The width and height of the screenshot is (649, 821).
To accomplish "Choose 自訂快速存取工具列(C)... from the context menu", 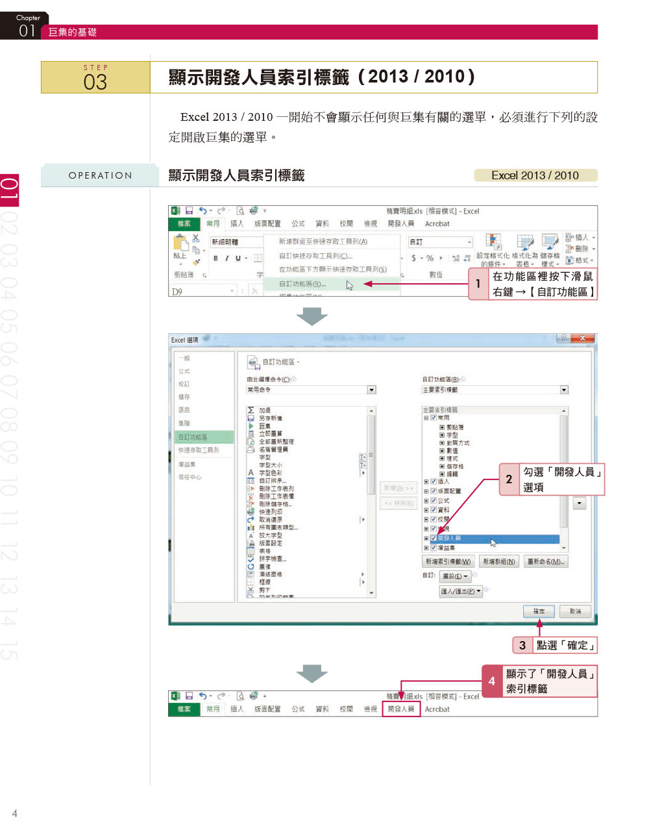I will coord(316,256).
